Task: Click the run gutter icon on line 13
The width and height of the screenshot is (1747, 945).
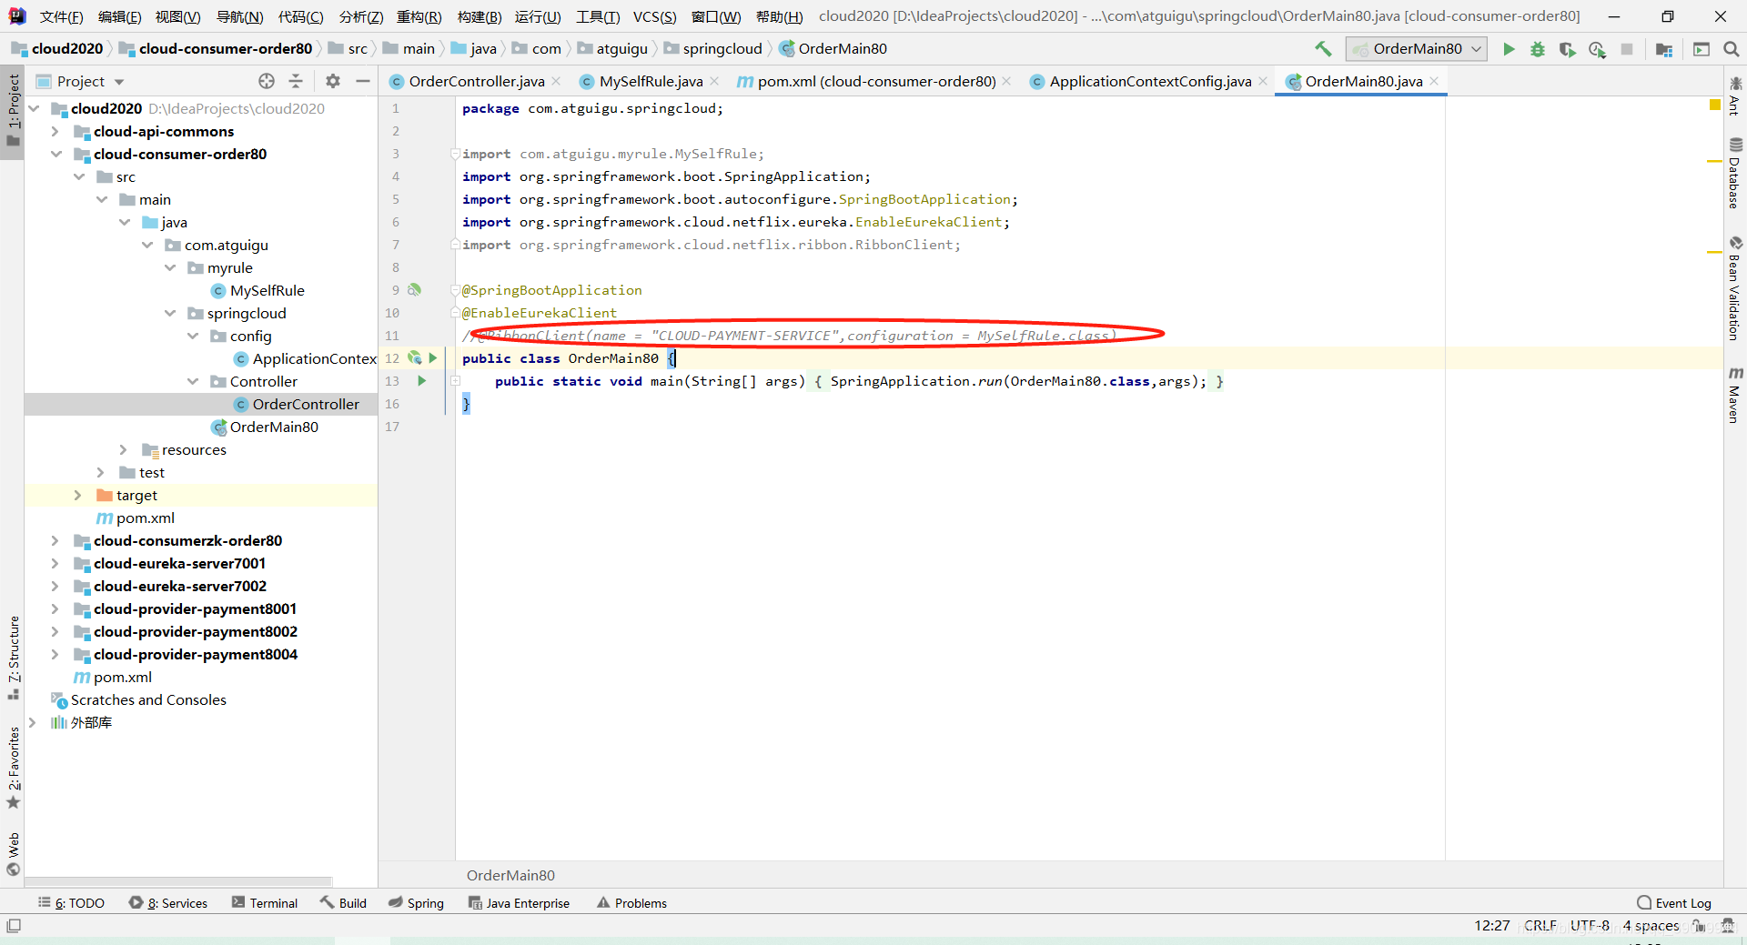Action: [x=422, y=381]
